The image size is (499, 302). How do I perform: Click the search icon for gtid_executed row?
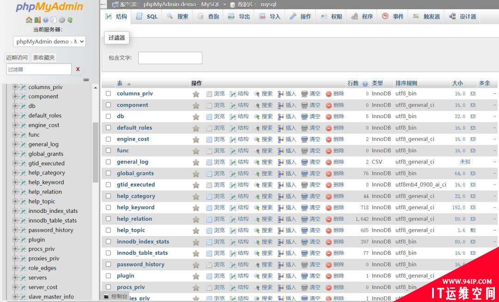pyautogui.click(x=257, y=185)
